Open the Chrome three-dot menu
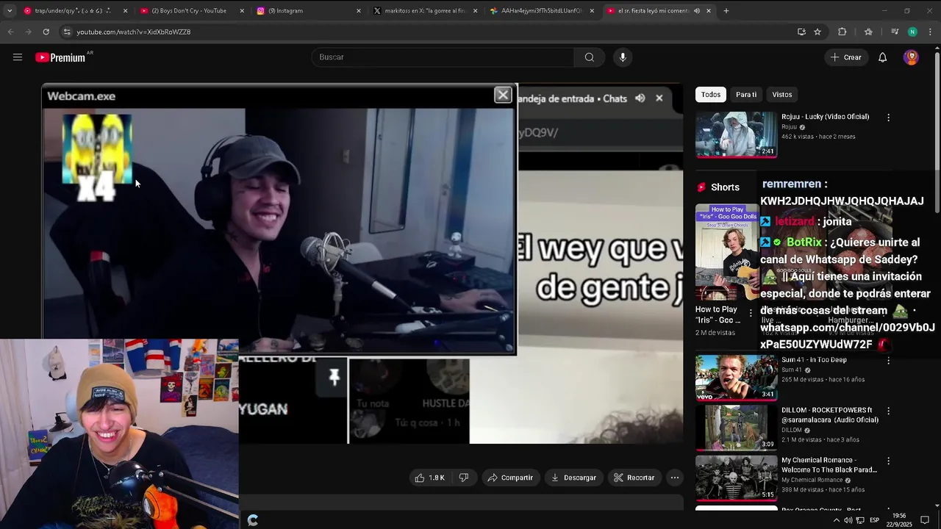 (931, 32)
